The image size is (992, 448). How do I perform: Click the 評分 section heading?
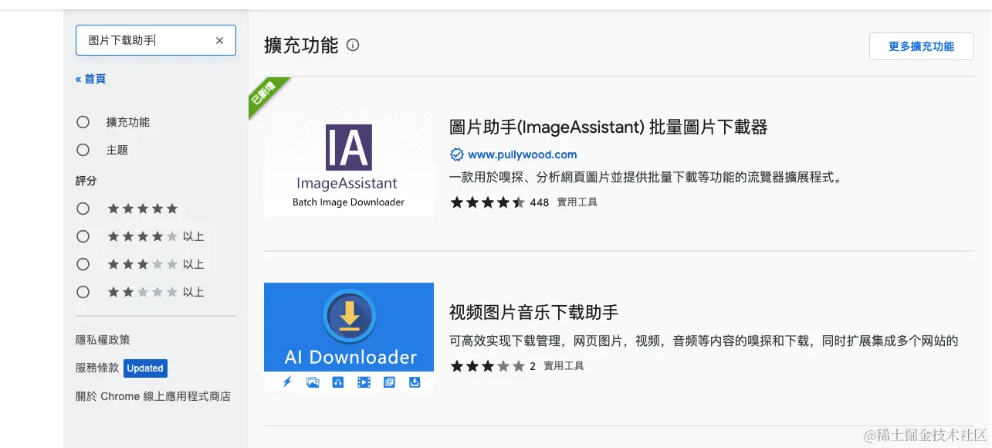86,181
